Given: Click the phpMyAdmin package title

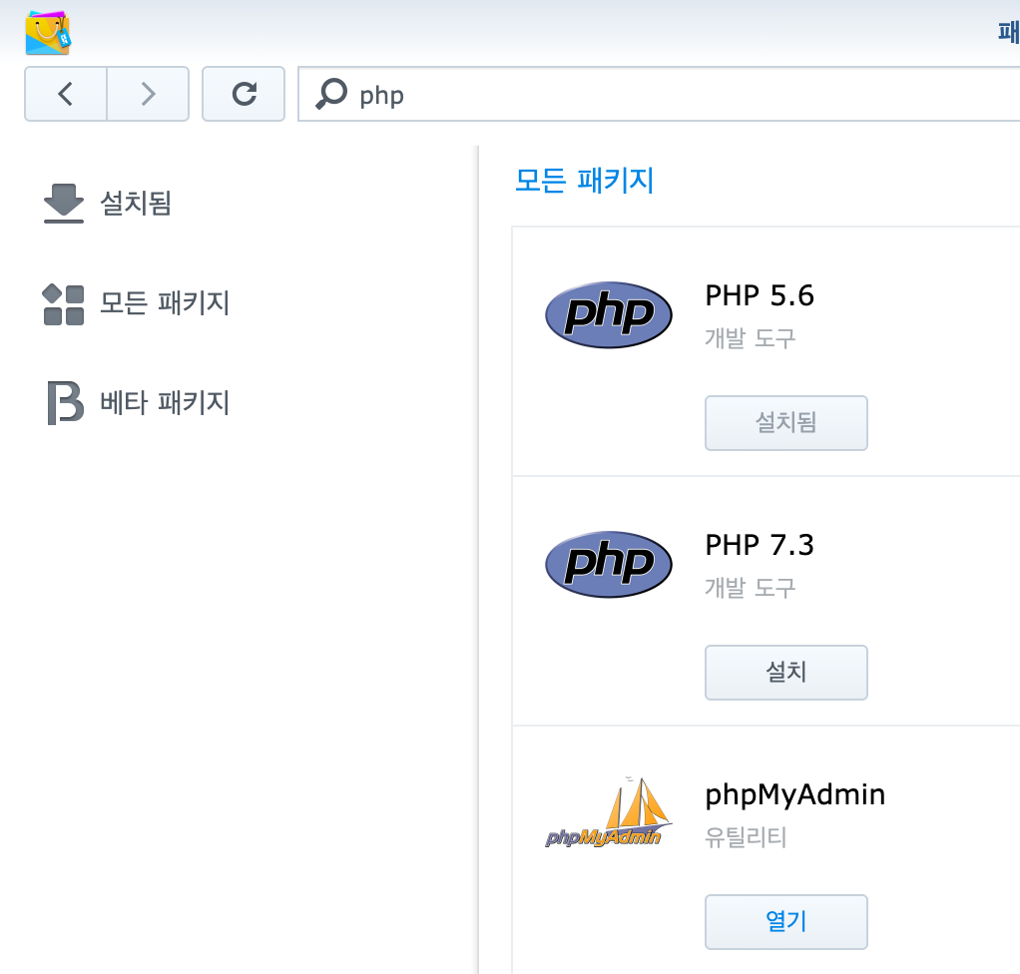Looking at the screenshot, I should (794, 795).
